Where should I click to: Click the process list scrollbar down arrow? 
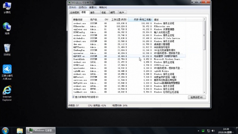pos(204,92)
